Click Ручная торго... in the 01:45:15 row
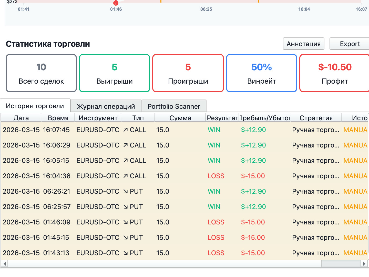The image size is (369, 277). click(316, 238)
